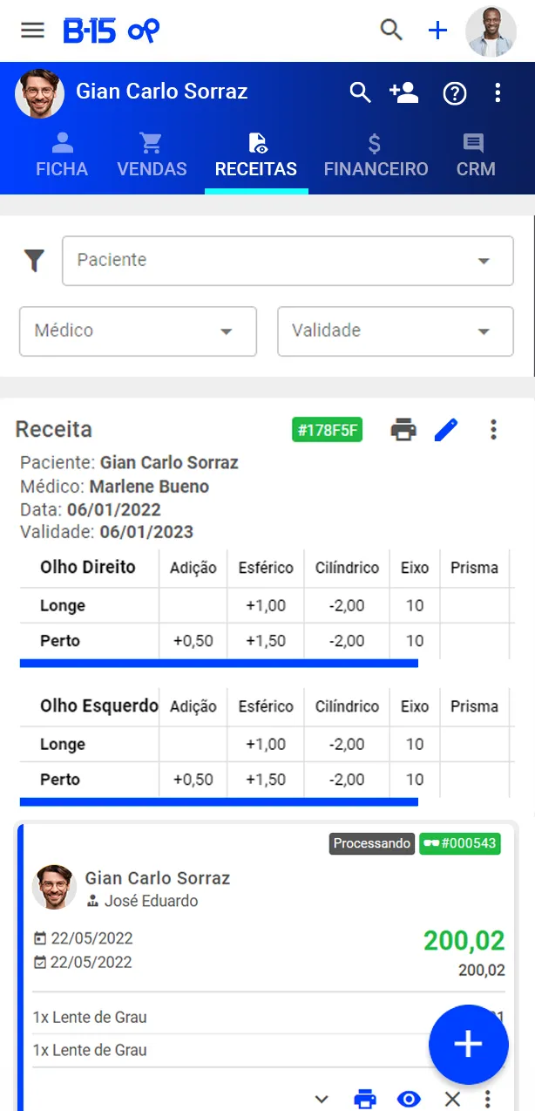Preview the order with the eye icon
Screen dimensions: 535x1111
[408, 1098]
